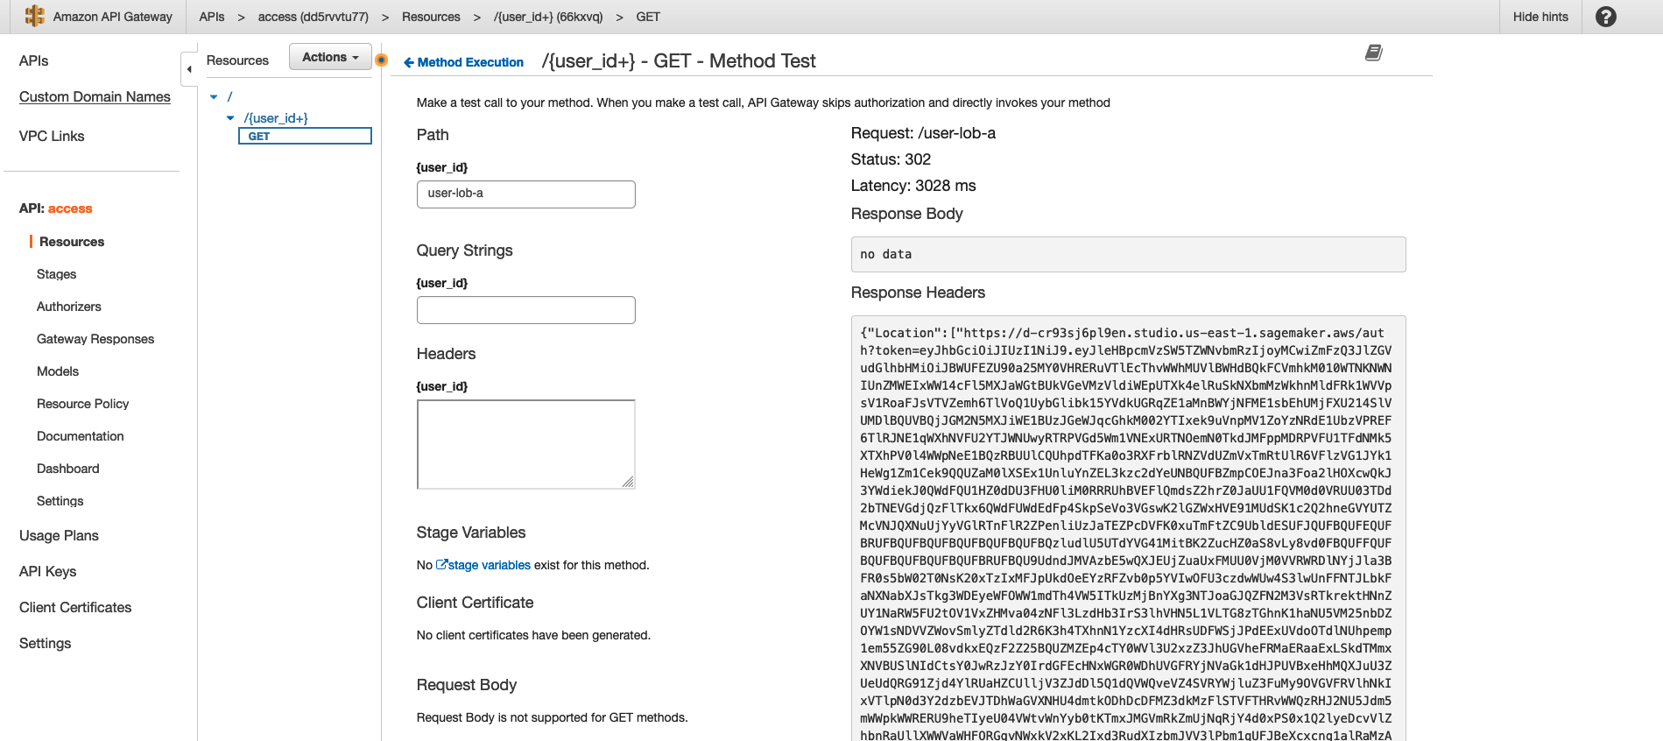Image resolution: width=1663 pixels, height=741 pixels.
Task: Open VPC Links in sidebar
Action: (x=52, y=136)
